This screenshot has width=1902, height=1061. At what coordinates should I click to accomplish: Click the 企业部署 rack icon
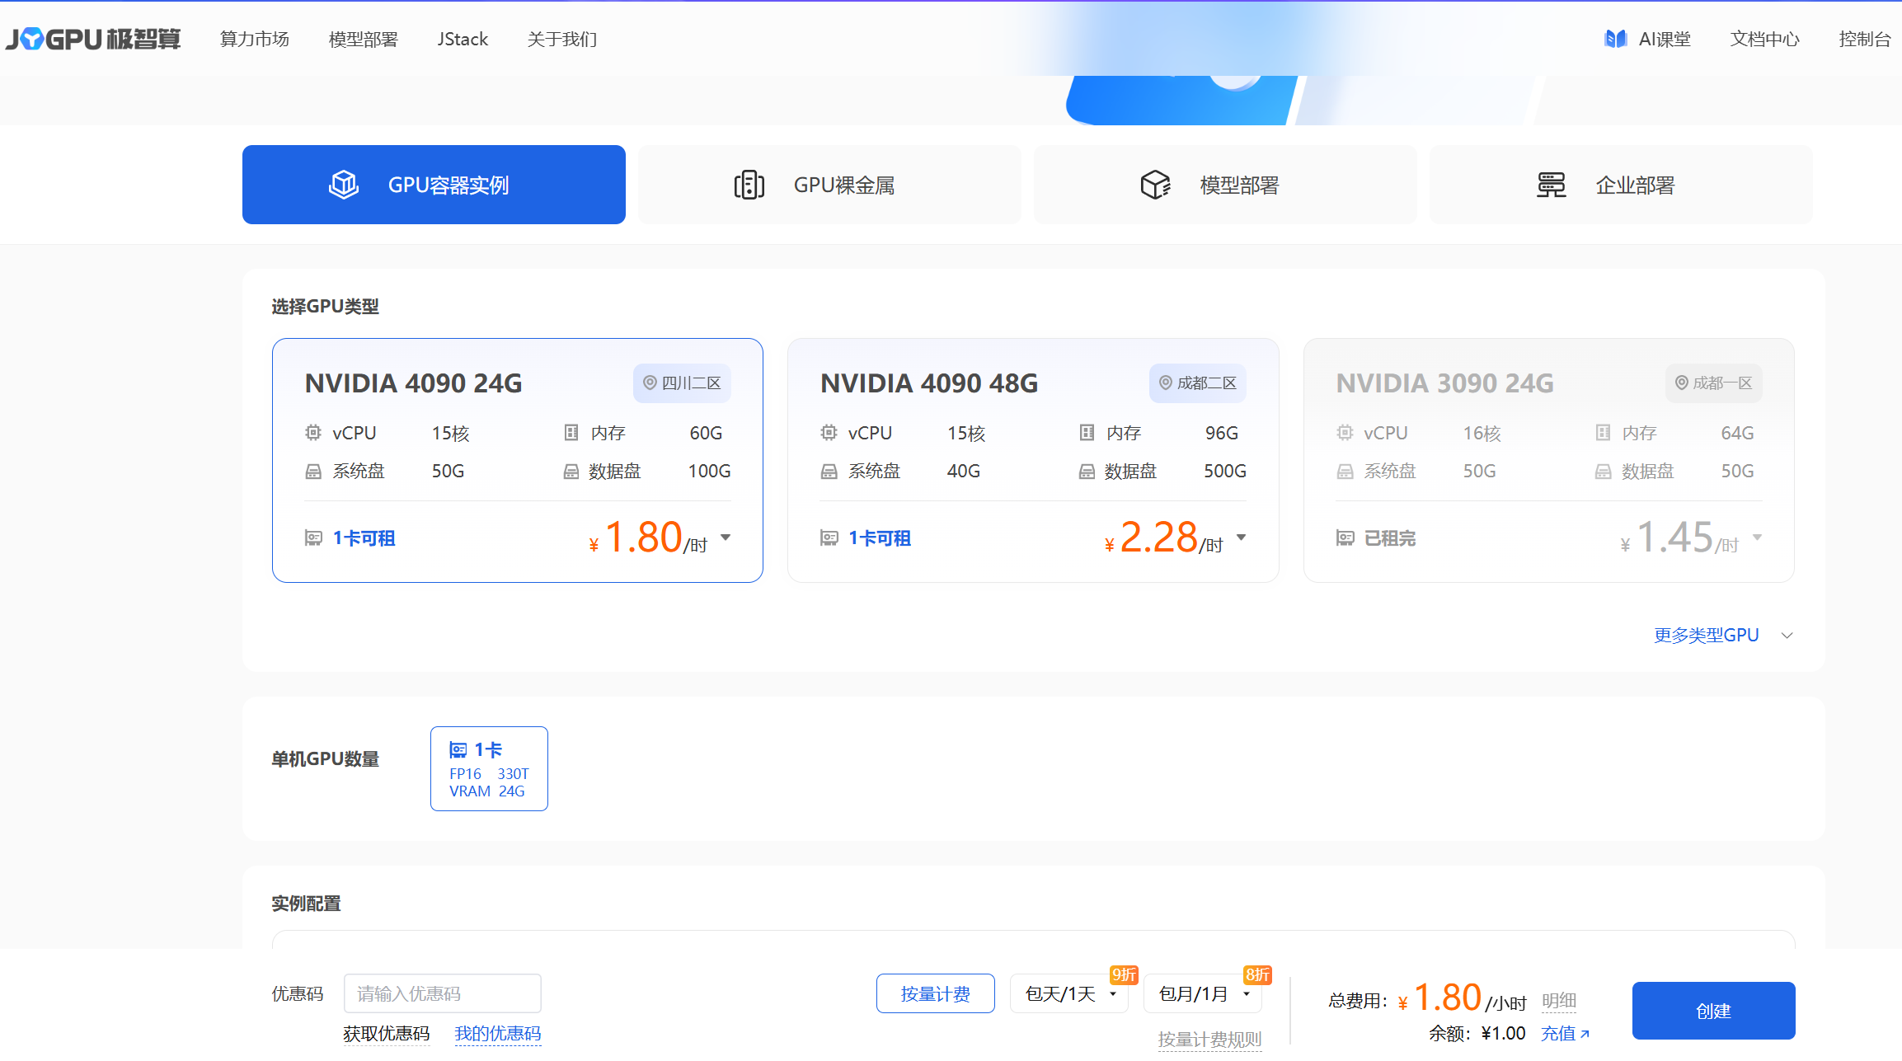point(1551,185)
